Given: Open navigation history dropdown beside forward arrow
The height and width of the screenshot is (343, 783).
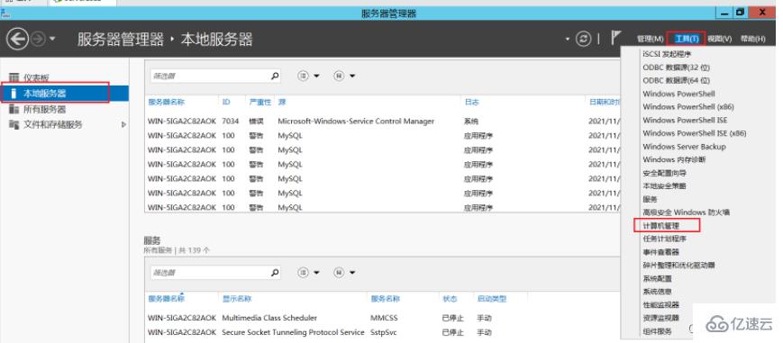Looking at the screenshot, I should click(52, 39).
